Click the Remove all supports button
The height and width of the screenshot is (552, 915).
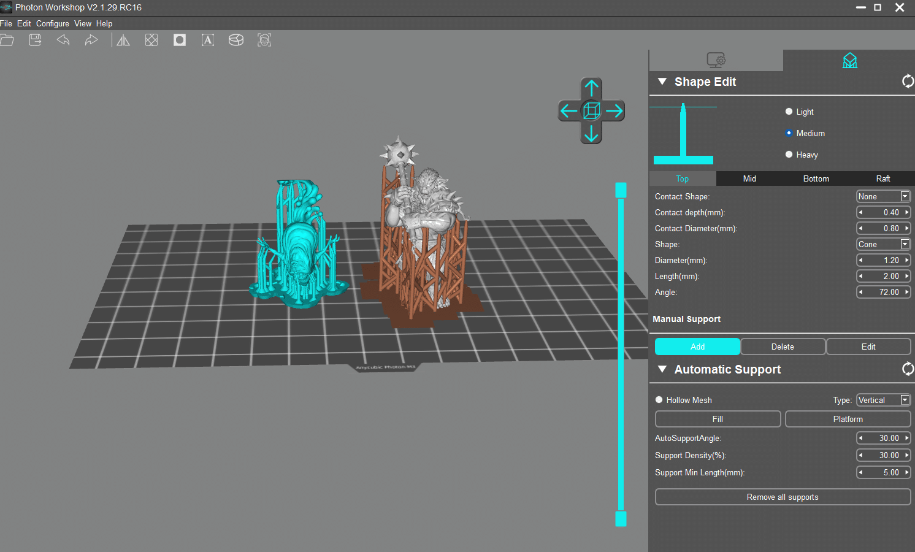(783, 497)
